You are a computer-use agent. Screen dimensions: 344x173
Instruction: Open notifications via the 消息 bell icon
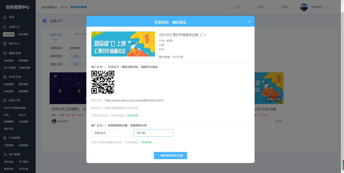(x=278, y=7)
